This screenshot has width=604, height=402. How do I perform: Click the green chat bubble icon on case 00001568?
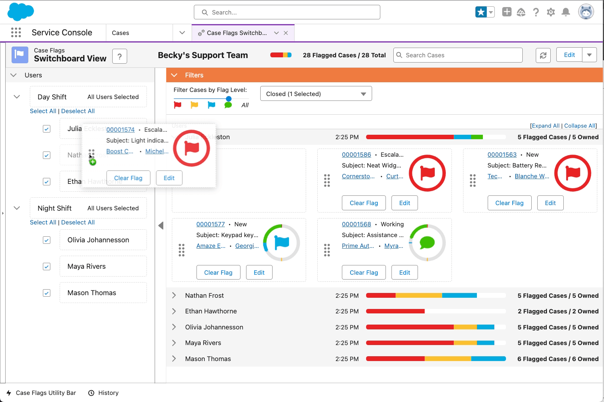pyautogui.click(x=427, y=242)
